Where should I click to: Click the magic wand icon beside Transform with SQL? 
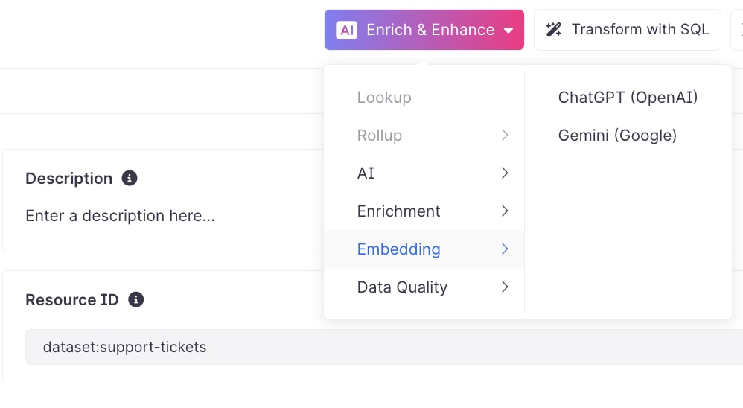(553, 29)
